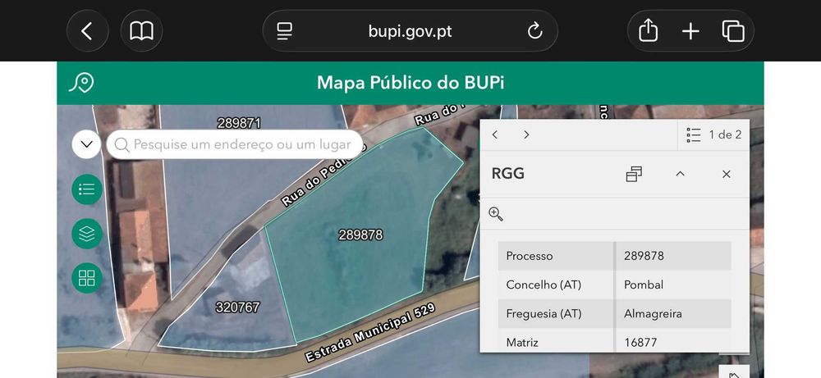
Task: Click the address search input field
Action: [235, 144]
